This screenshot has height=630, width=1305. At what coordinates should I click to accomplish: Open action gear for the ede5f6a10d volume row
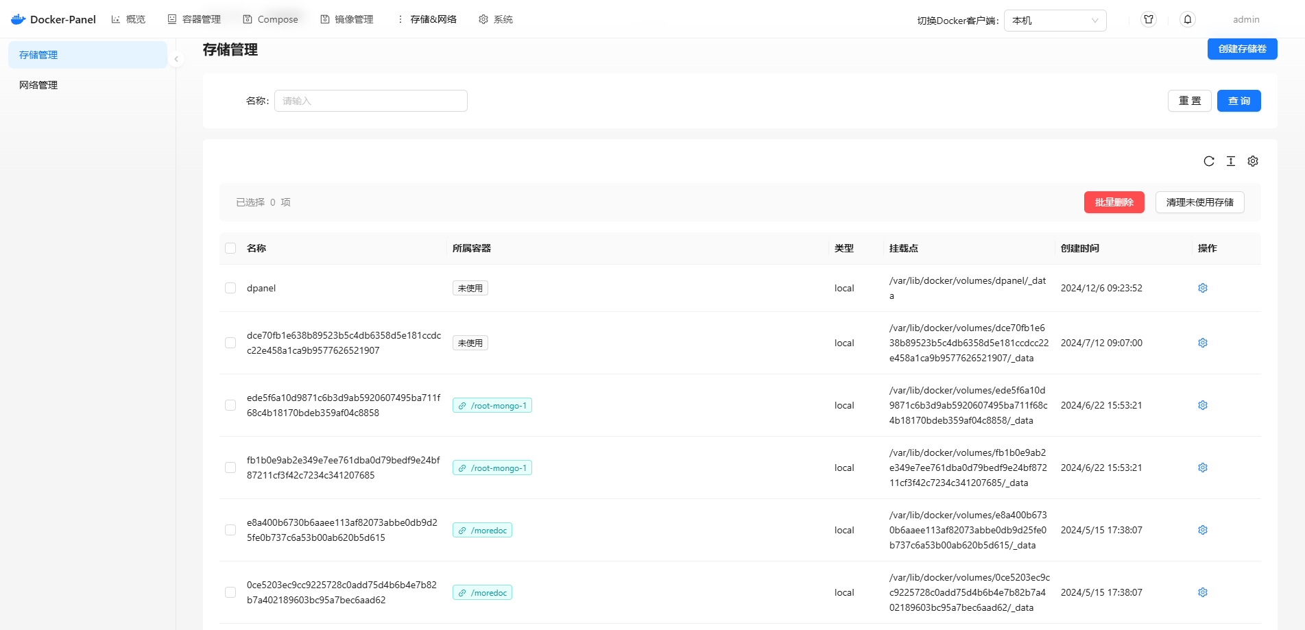click(x=1203, y=405)
